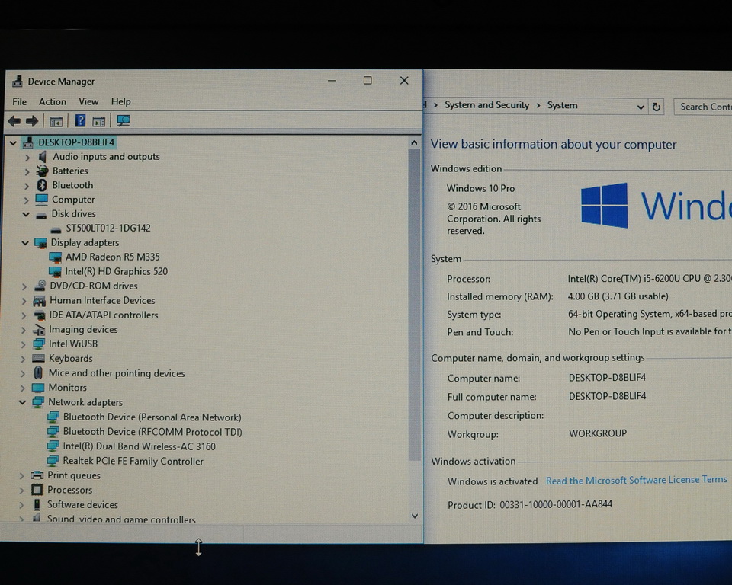Open the View menu

coord(88,101)
